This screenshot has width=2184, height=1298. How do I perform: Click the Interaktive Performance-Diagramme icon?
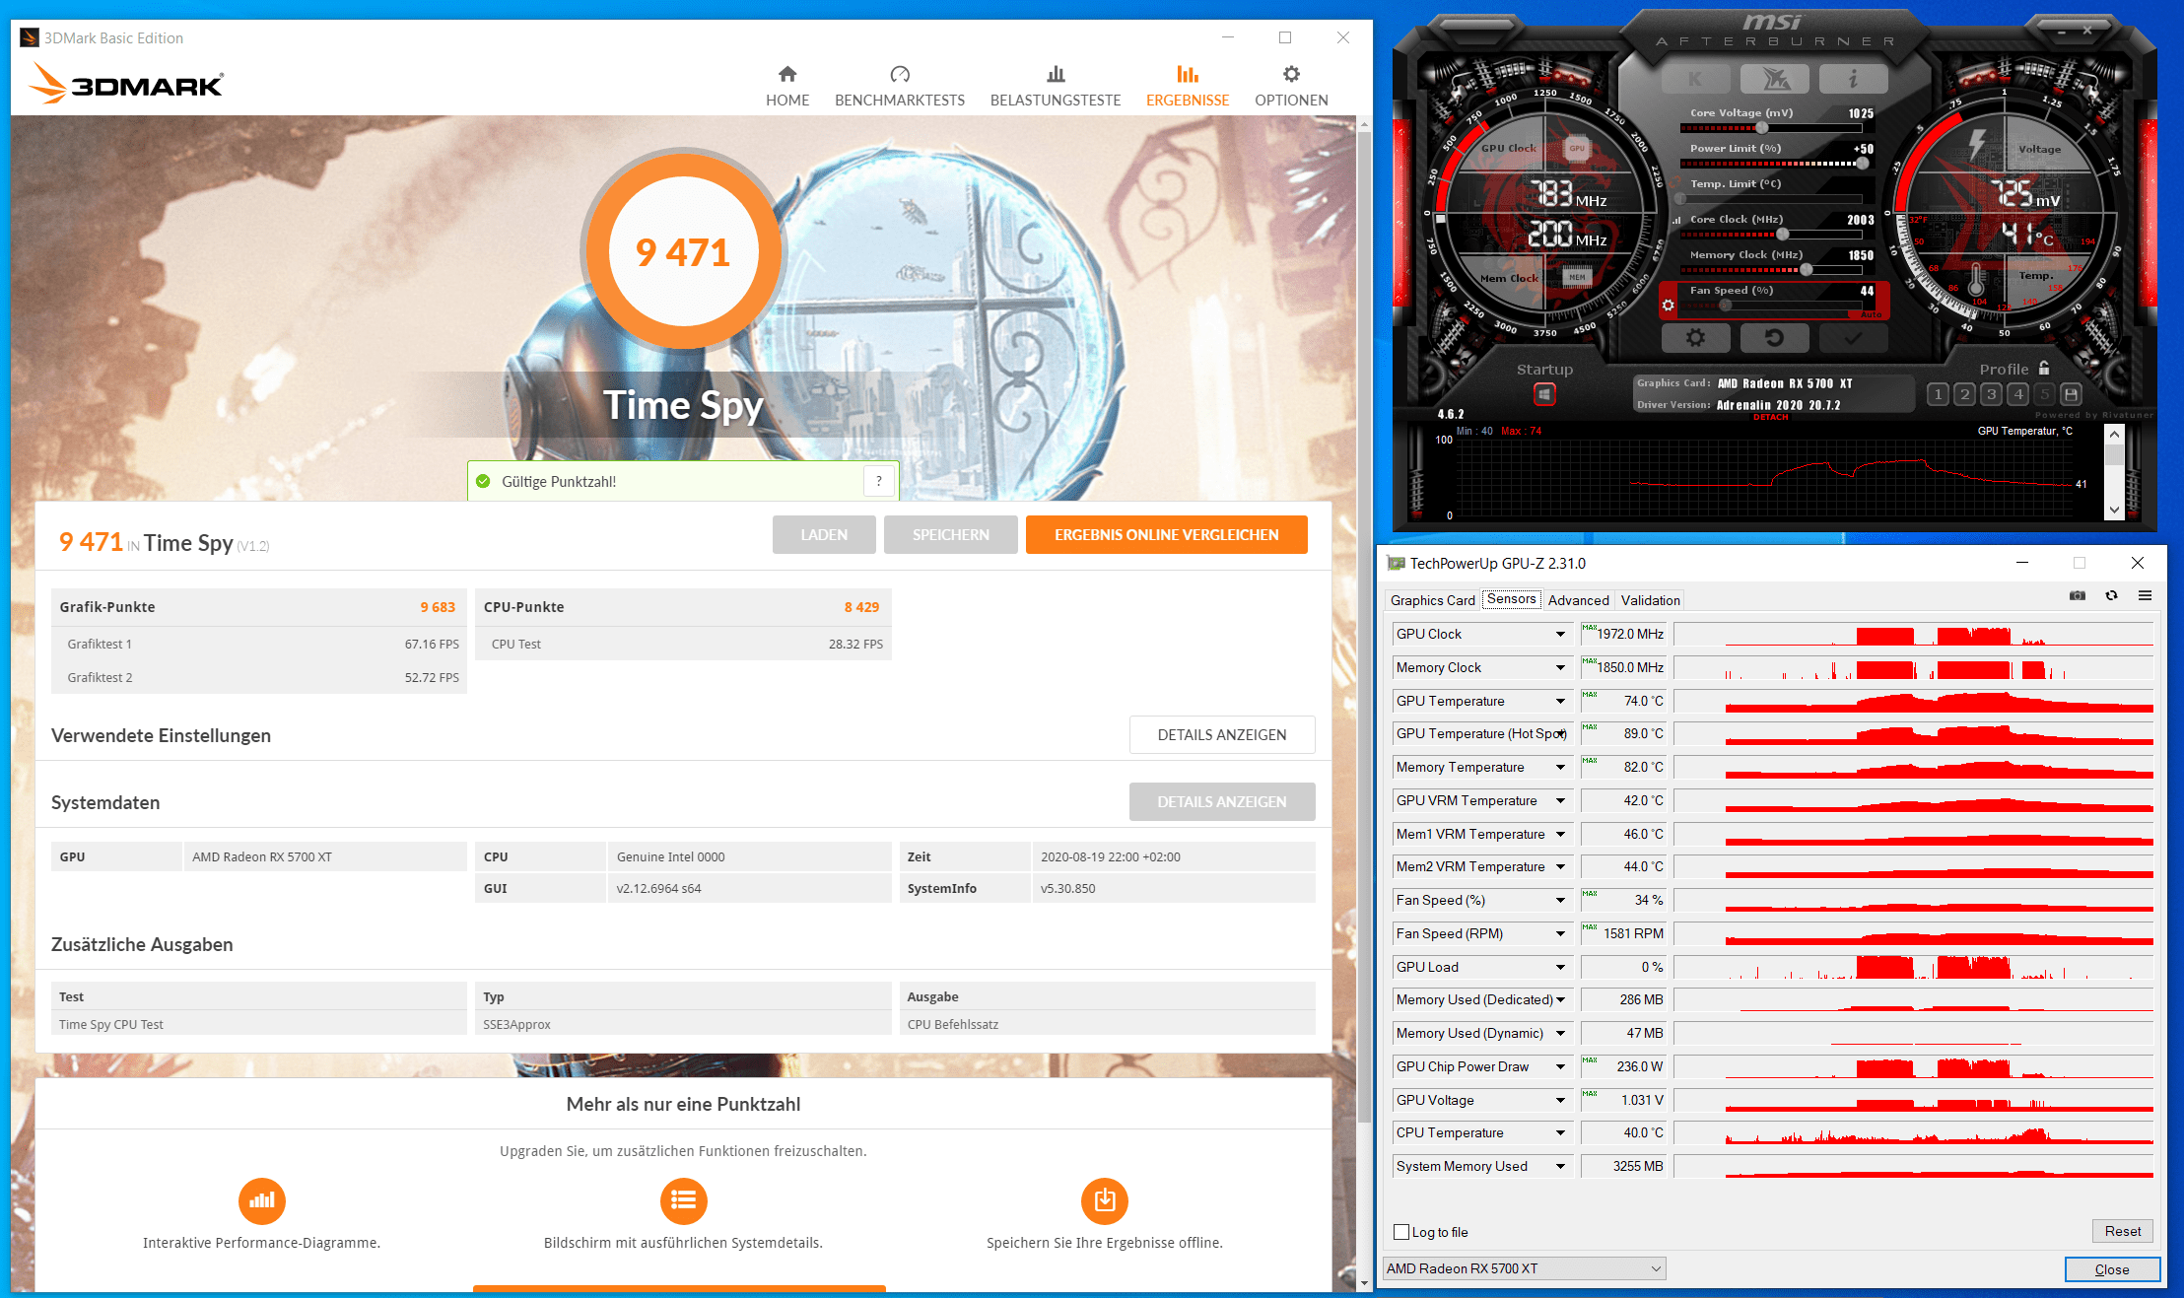[x=261, y=1200]
